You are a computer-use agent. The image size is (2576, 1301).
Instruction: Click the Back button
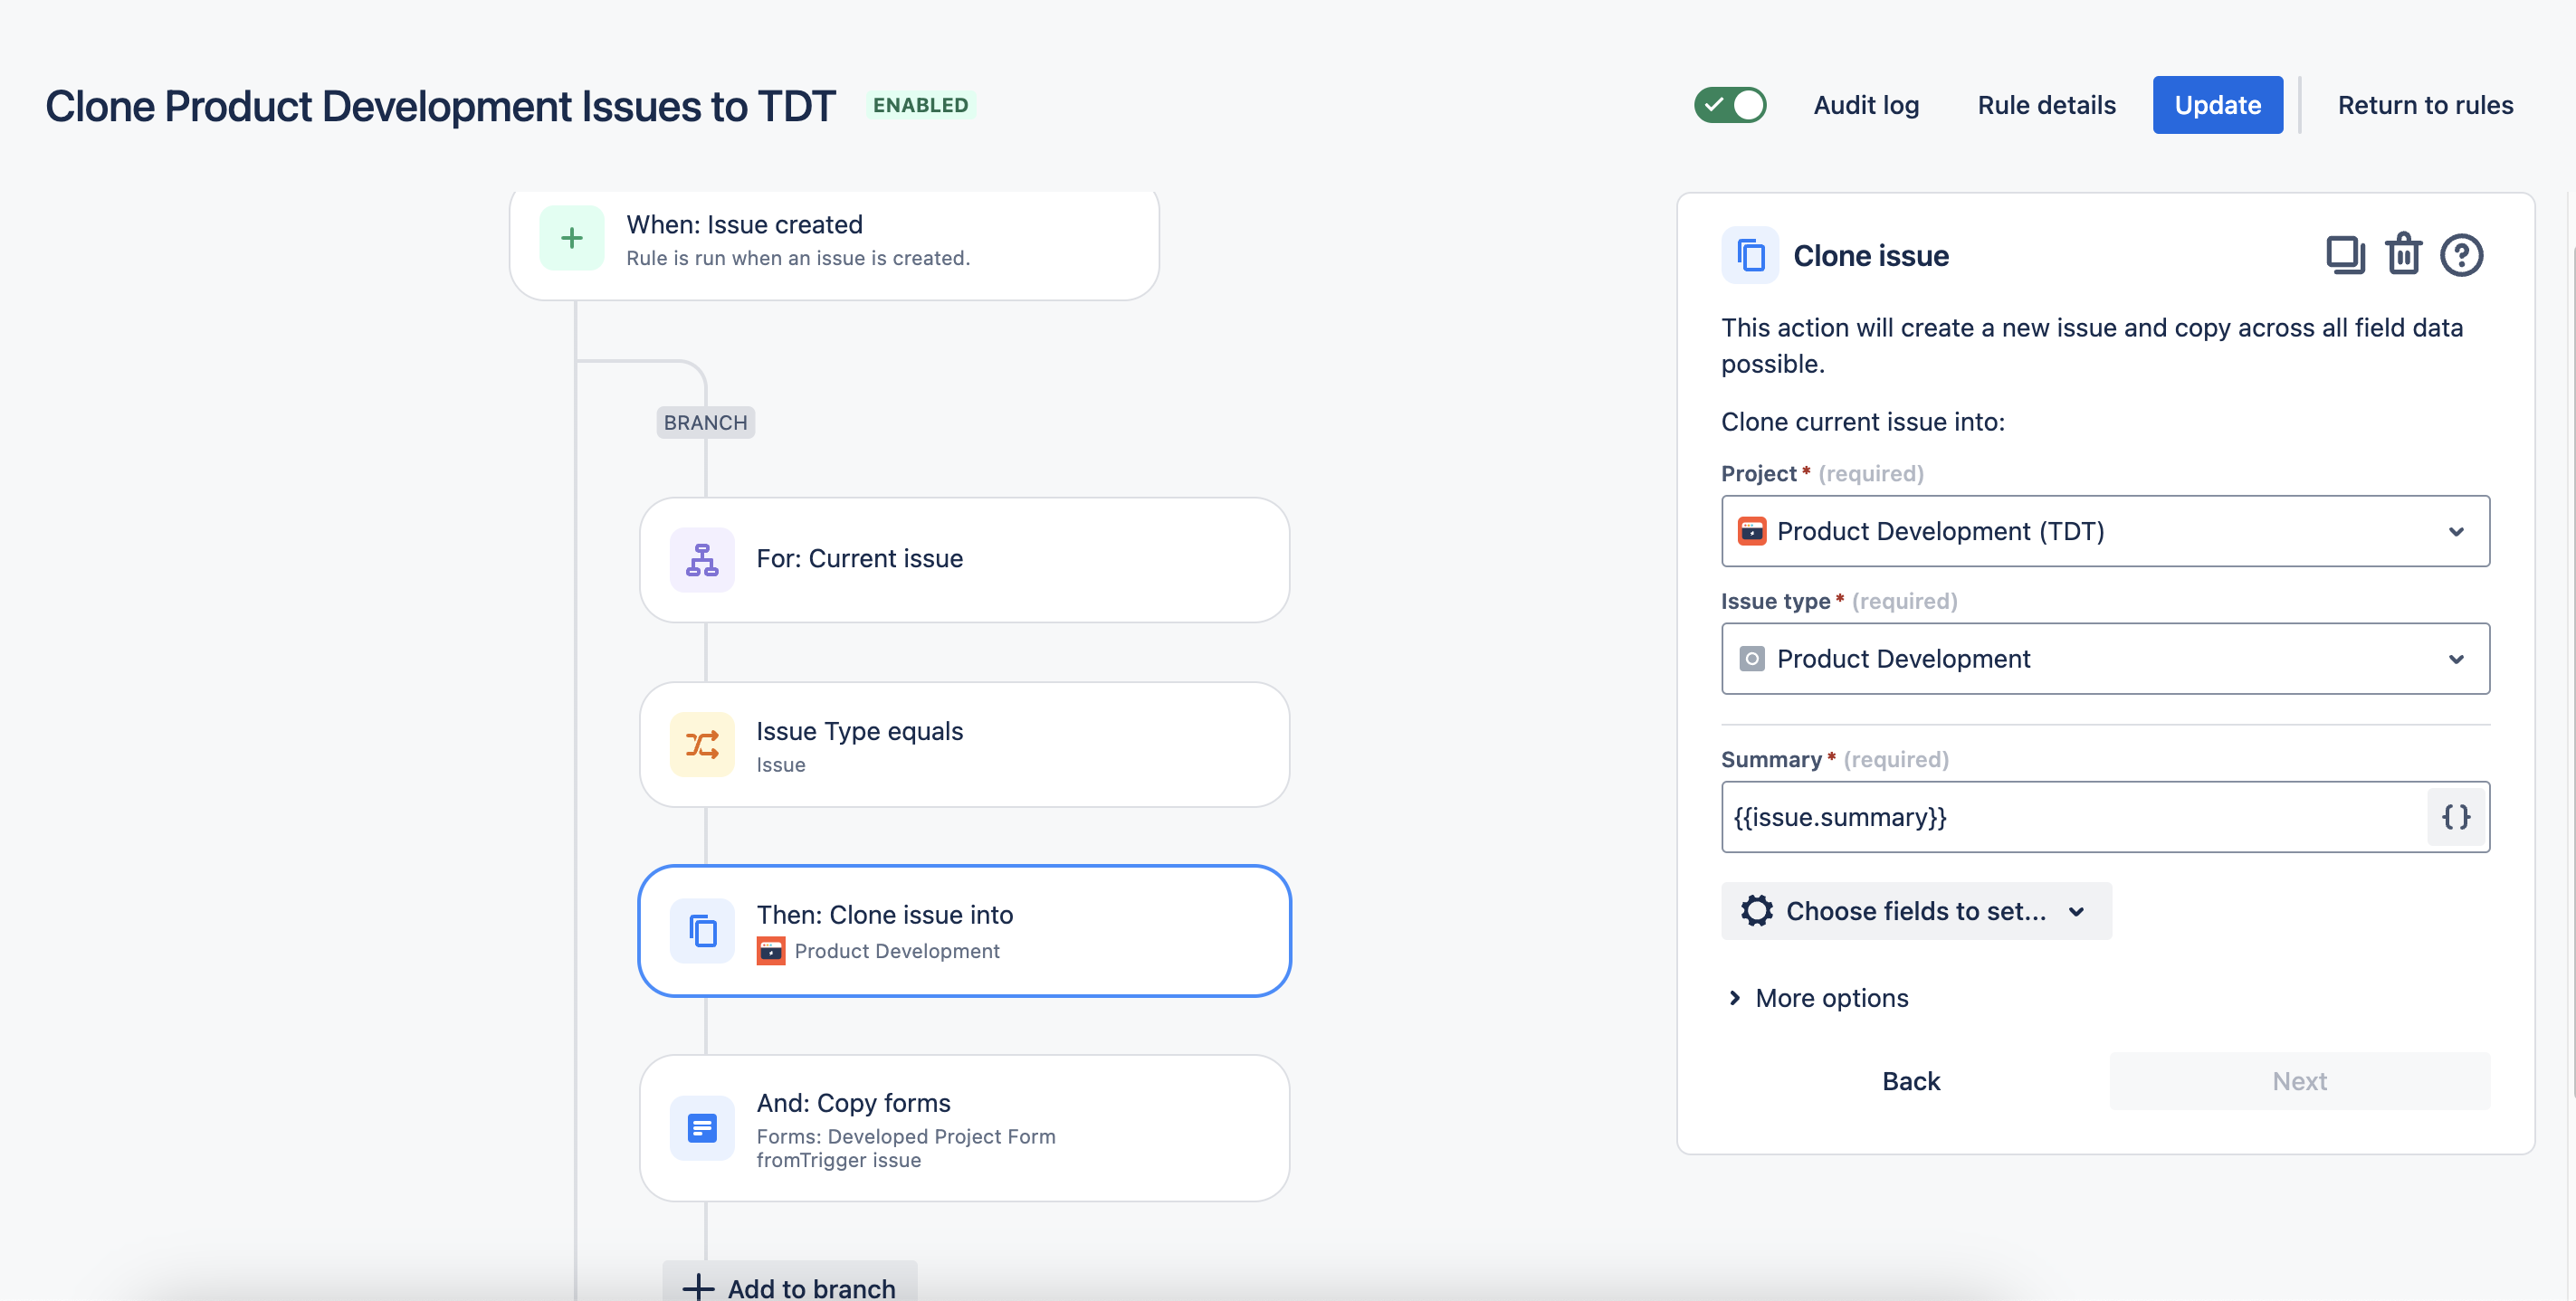[1911, 1081]
